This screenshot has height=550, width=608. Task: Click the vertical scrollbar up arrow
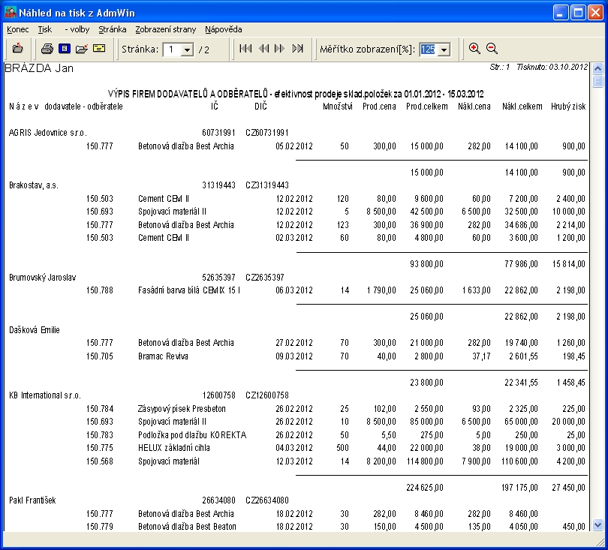pos(598,68)
